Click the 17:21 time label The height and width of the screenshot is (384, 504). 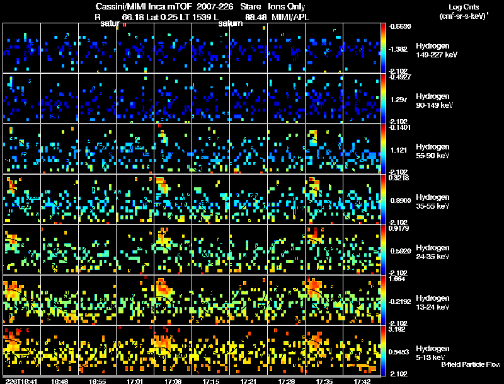(x=248, y=381)
